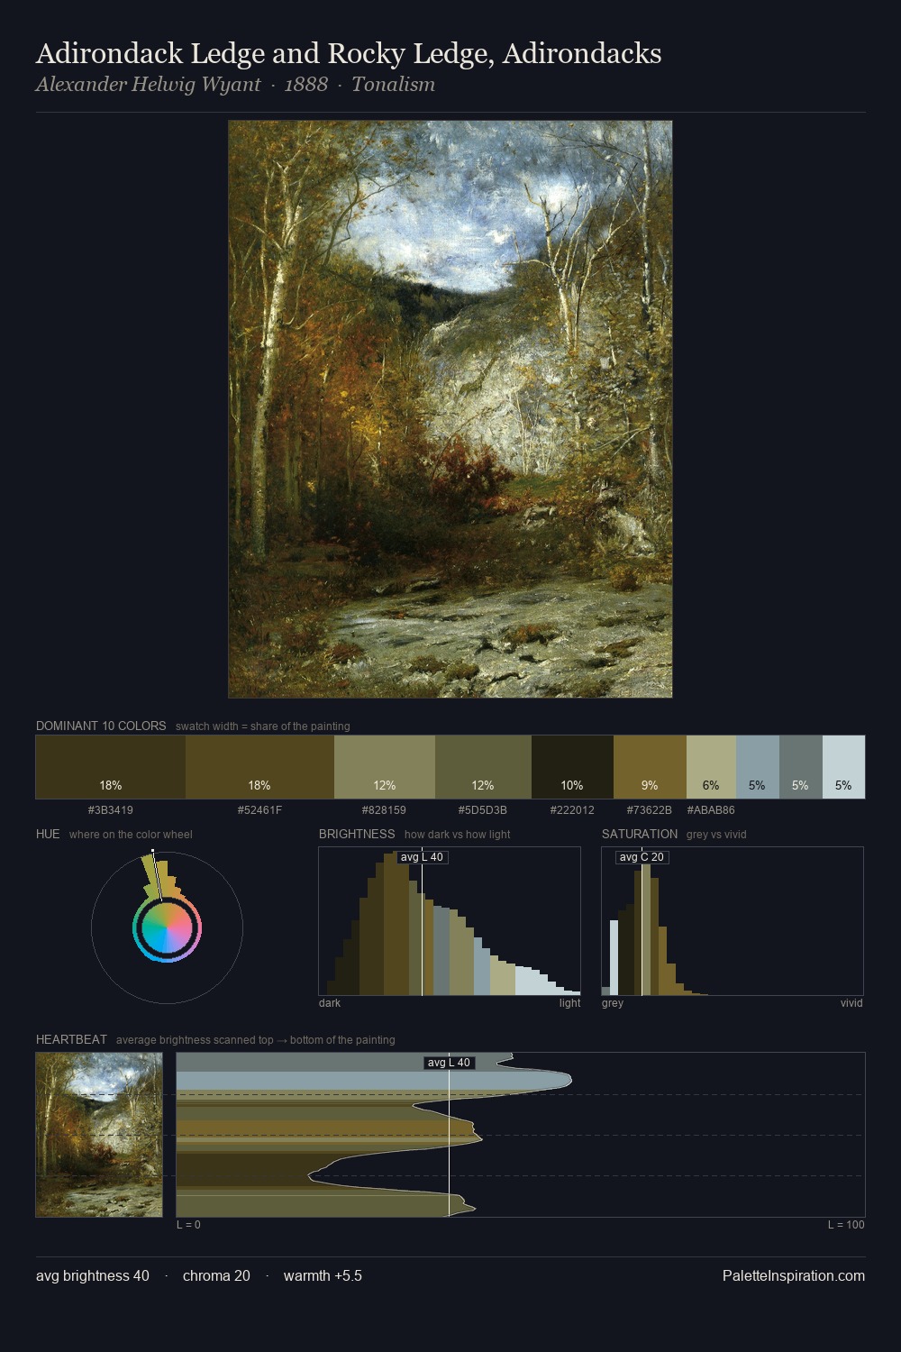Screen dimensions: 901x1352
Task: Open the main painting image
Action: (x=450, y=409)
